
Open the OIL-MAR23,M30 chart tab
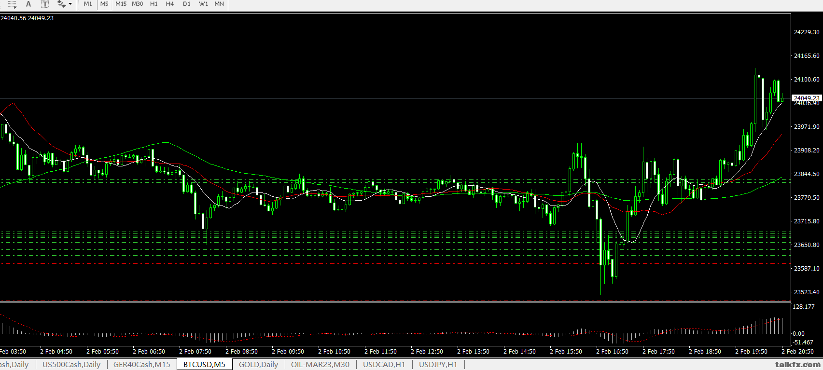[320, 365]
